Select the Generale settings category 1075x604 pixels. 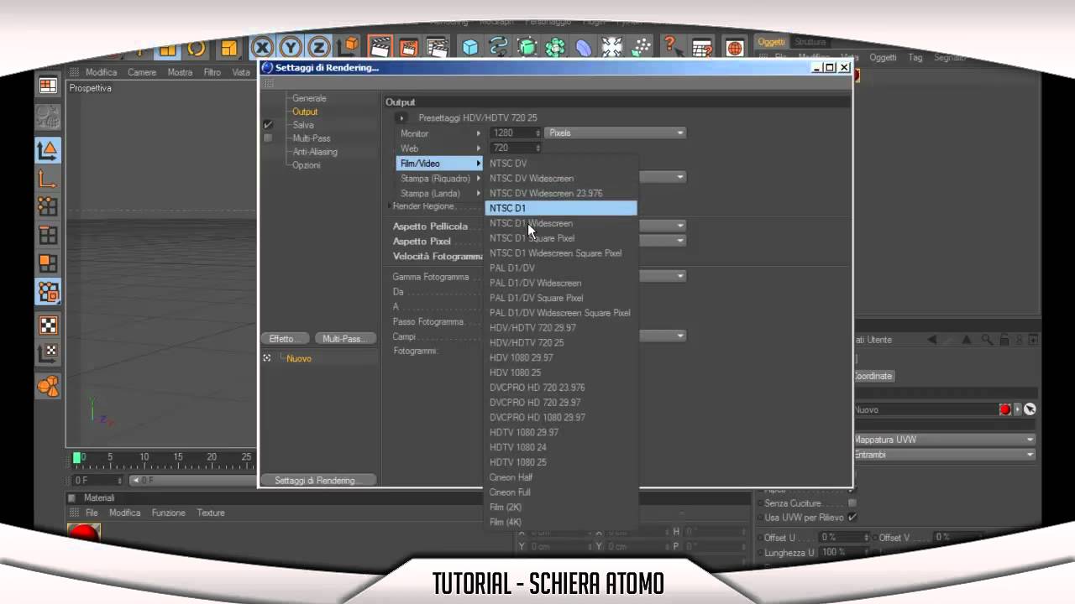coord(309,98)
